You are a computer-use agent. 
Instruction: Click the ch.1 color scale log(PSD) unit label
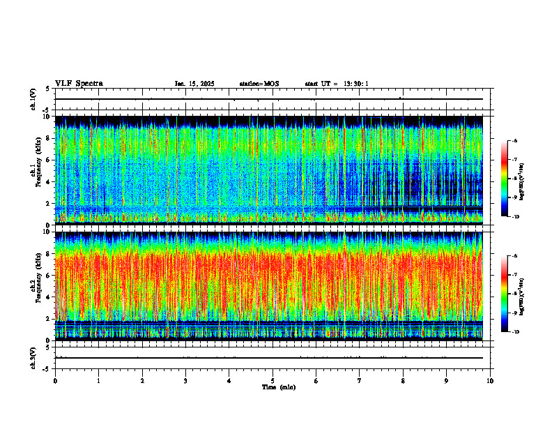pos(522,182)
